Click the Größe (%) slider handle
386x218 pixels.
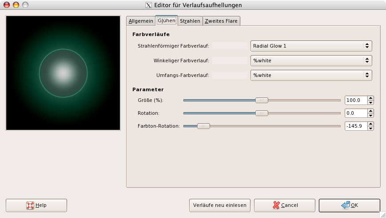(262, 101)
